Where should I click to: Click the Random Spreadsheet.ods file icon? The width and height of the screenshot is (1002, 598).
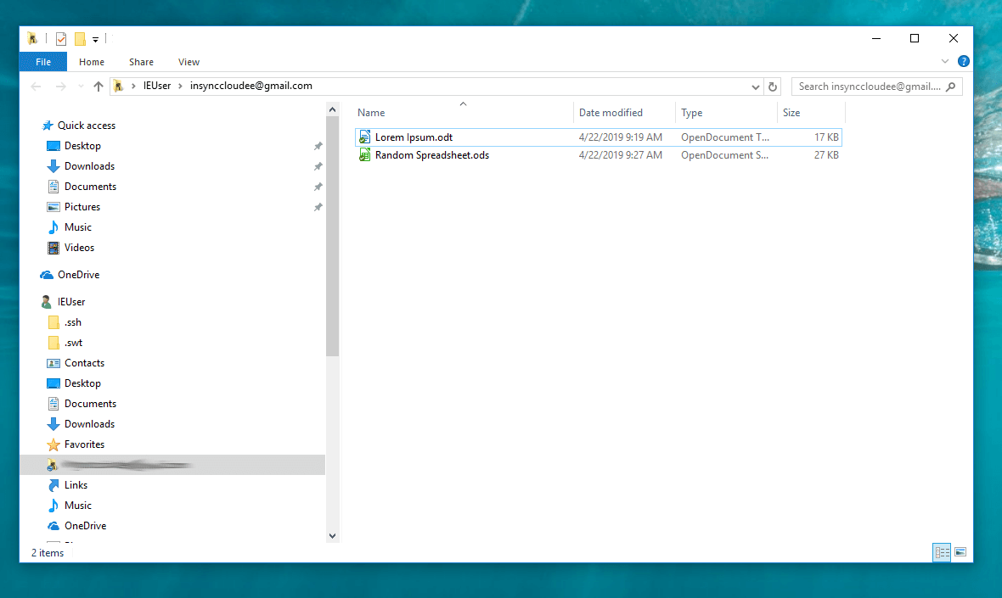click(365, 155)
